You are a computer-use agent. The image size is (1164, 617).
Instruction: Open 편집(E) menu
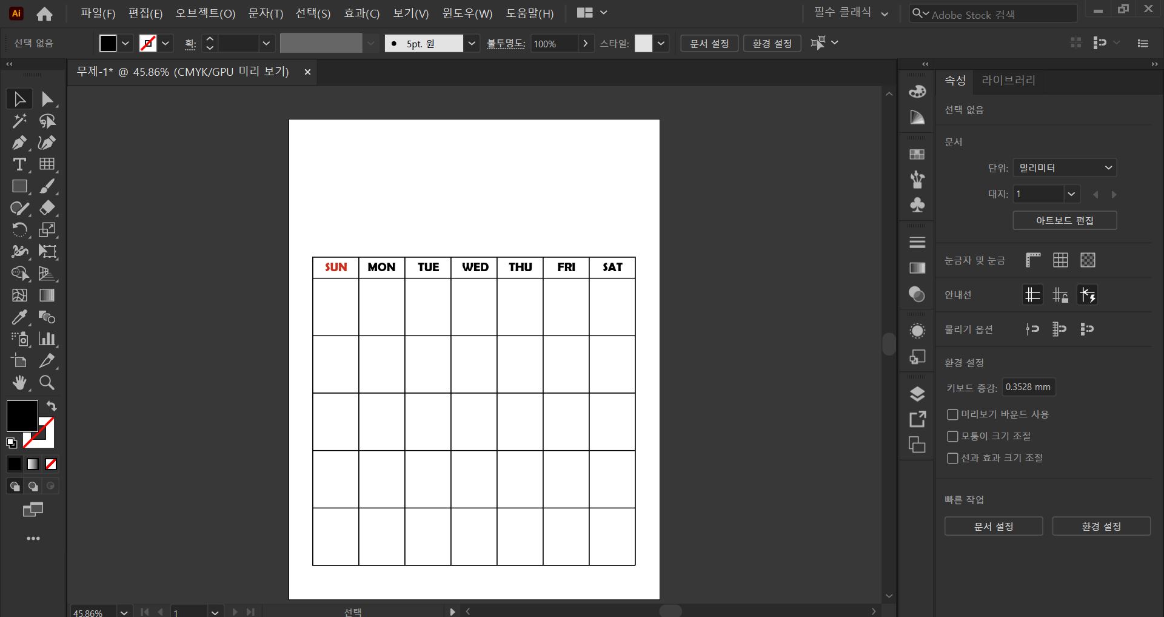(145, 13)
